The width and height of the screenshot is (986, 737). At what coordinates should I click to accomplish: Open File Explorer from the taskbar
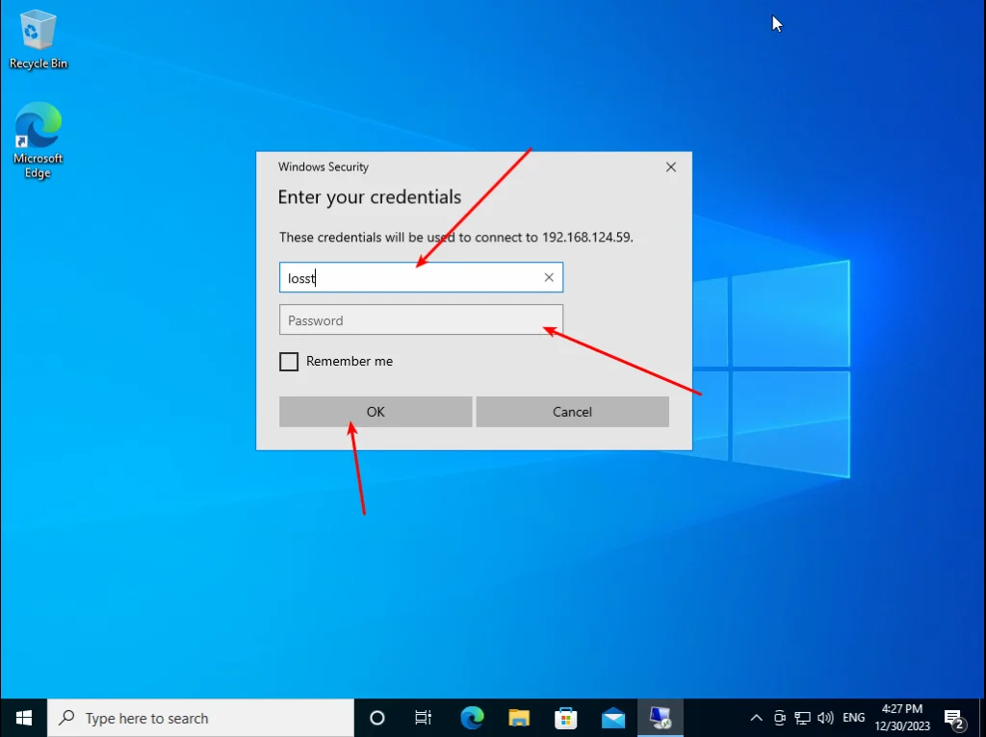pyautogui.click(x=519, y=718)
